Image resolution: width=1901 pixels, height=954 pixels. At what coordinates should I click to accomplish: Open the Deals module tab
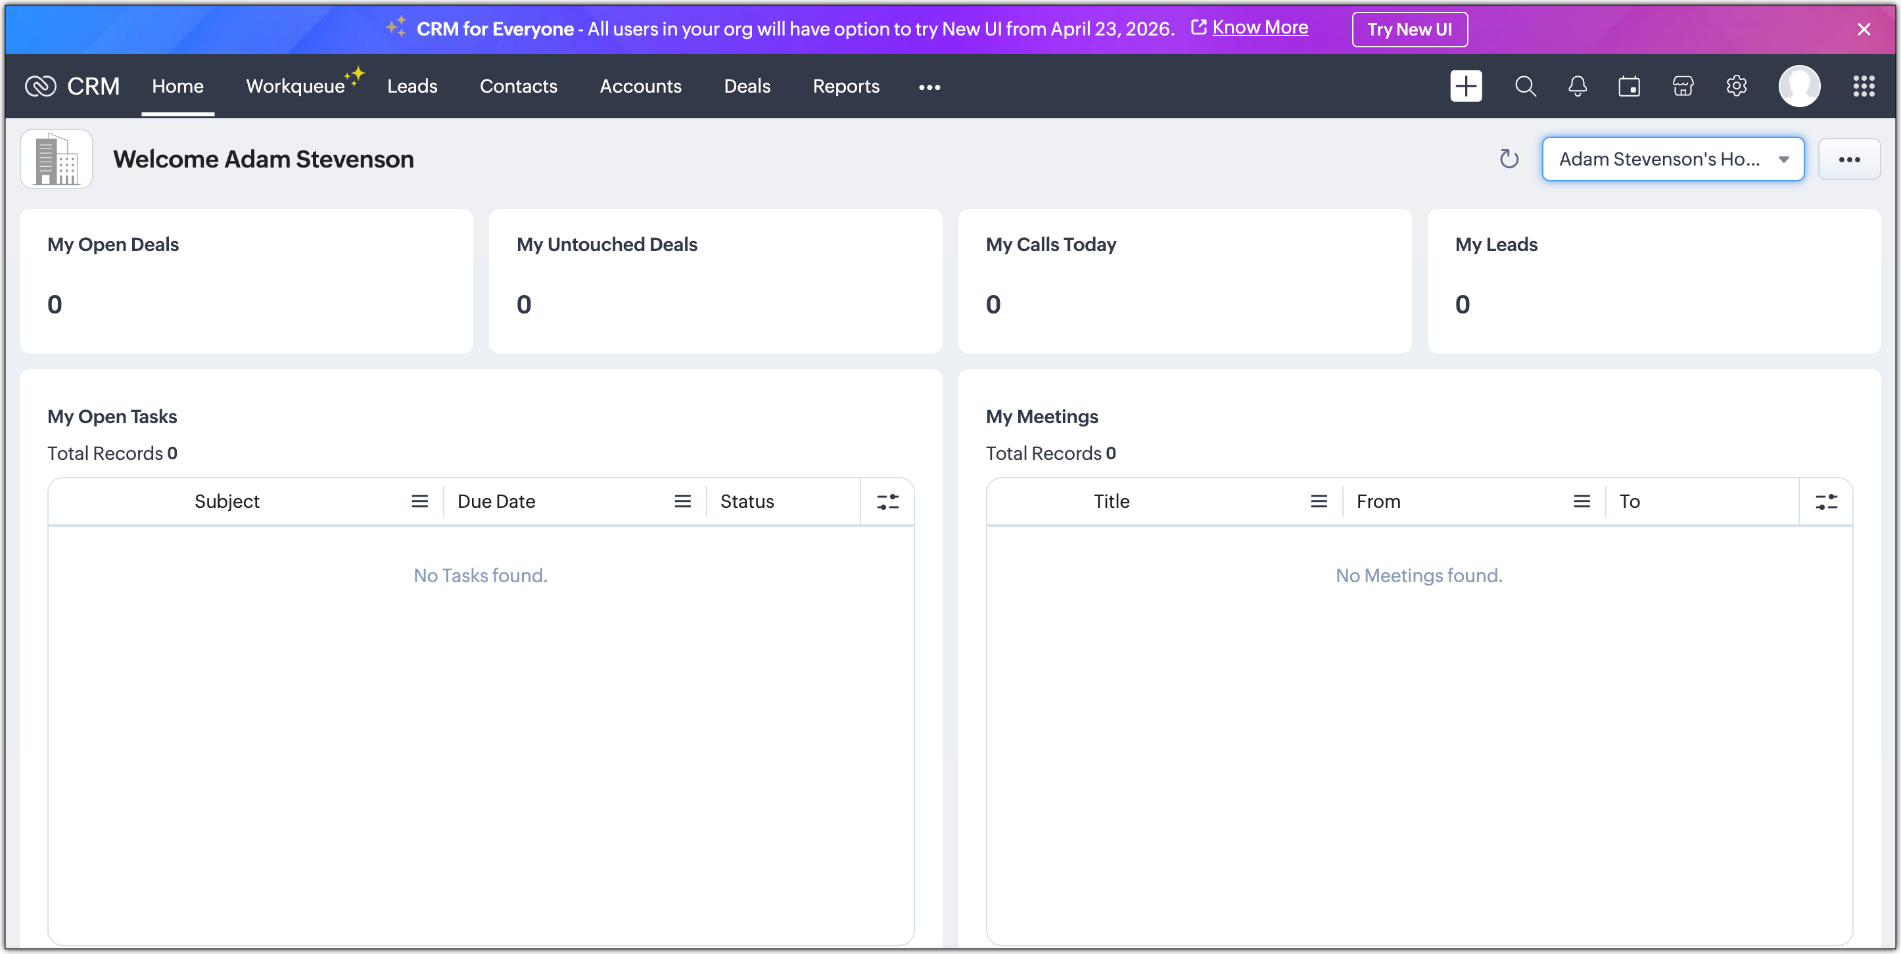coord(747,86)
